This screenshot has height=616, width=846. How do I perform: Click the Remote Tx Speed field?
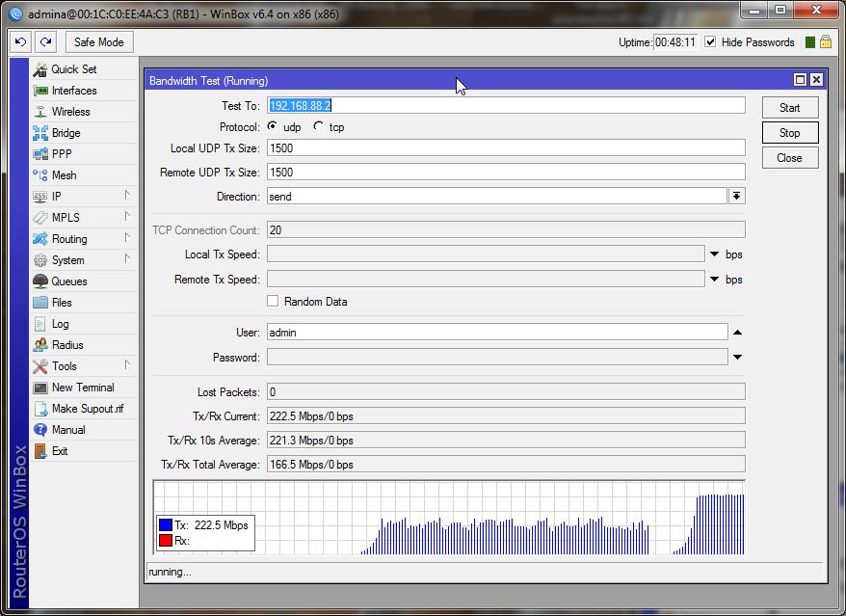486,280
